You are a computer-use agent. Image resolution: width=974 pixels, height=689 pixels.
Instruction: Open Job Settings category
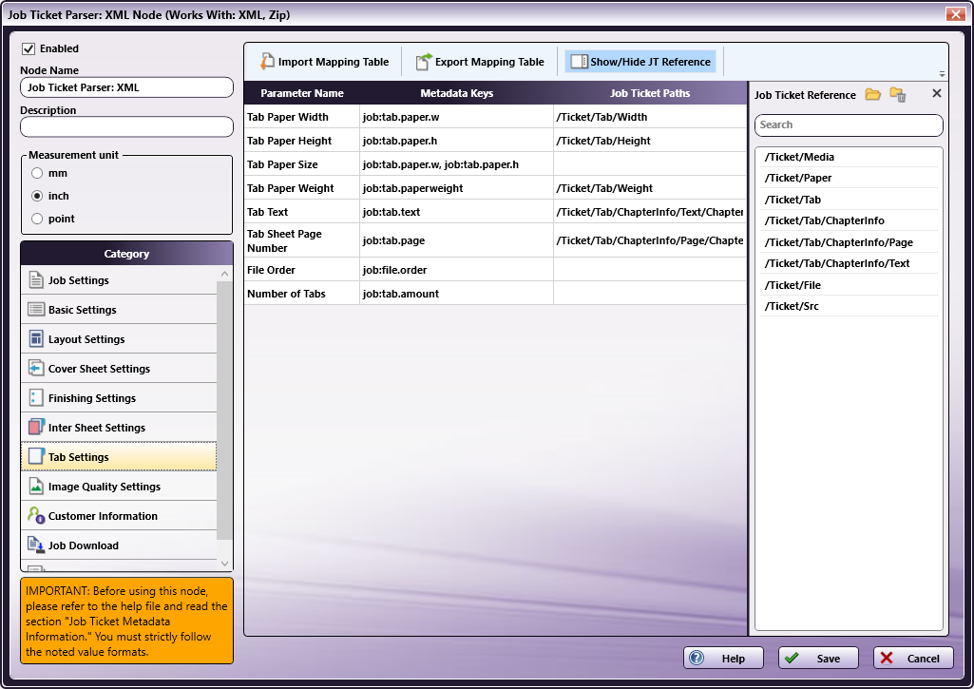[120, 280]
